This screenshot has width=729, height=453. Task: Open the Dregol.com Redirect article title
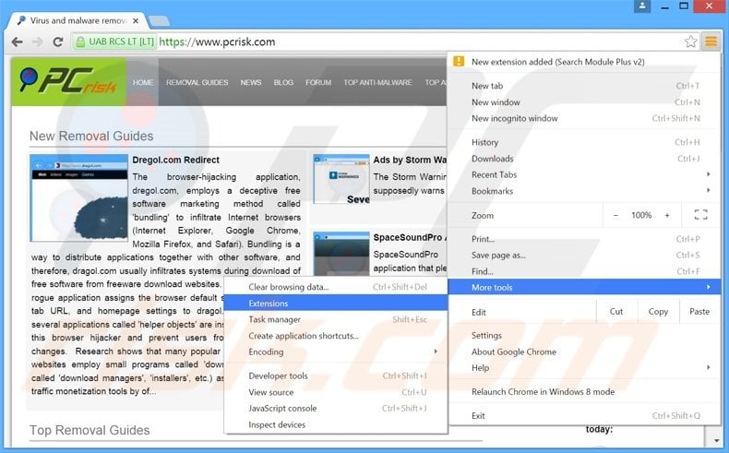pyautogui.click(x=175, y=160)
